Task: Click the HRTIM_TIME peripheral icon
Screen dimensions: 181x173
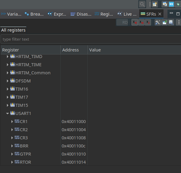Action: [x=12, y=64]
